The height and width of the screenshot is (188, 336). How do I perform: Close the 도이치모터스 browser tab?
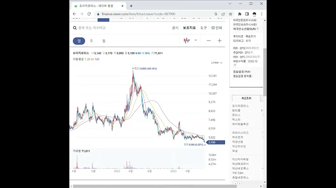click(x=122, y=6)
